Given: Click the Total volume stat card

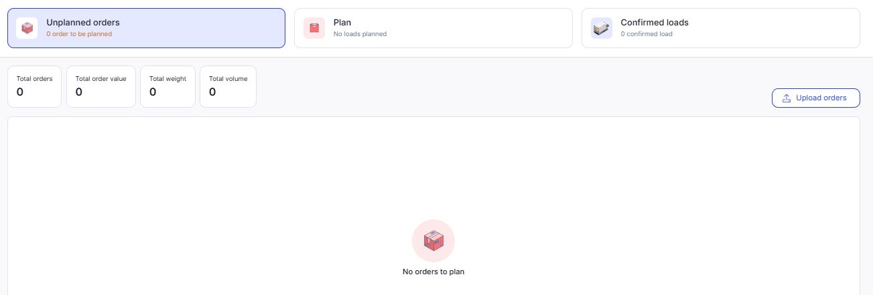Looking at the screenshot, I should (228, 86).
